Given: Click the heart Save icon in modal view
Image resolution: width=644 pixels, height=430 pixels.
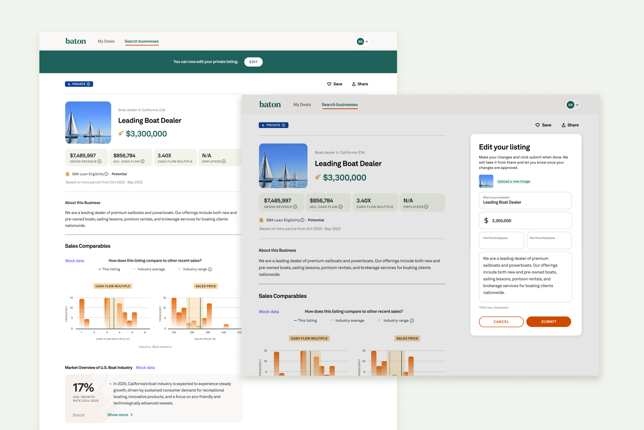Looking at the screenshot, I should (537, 125).
